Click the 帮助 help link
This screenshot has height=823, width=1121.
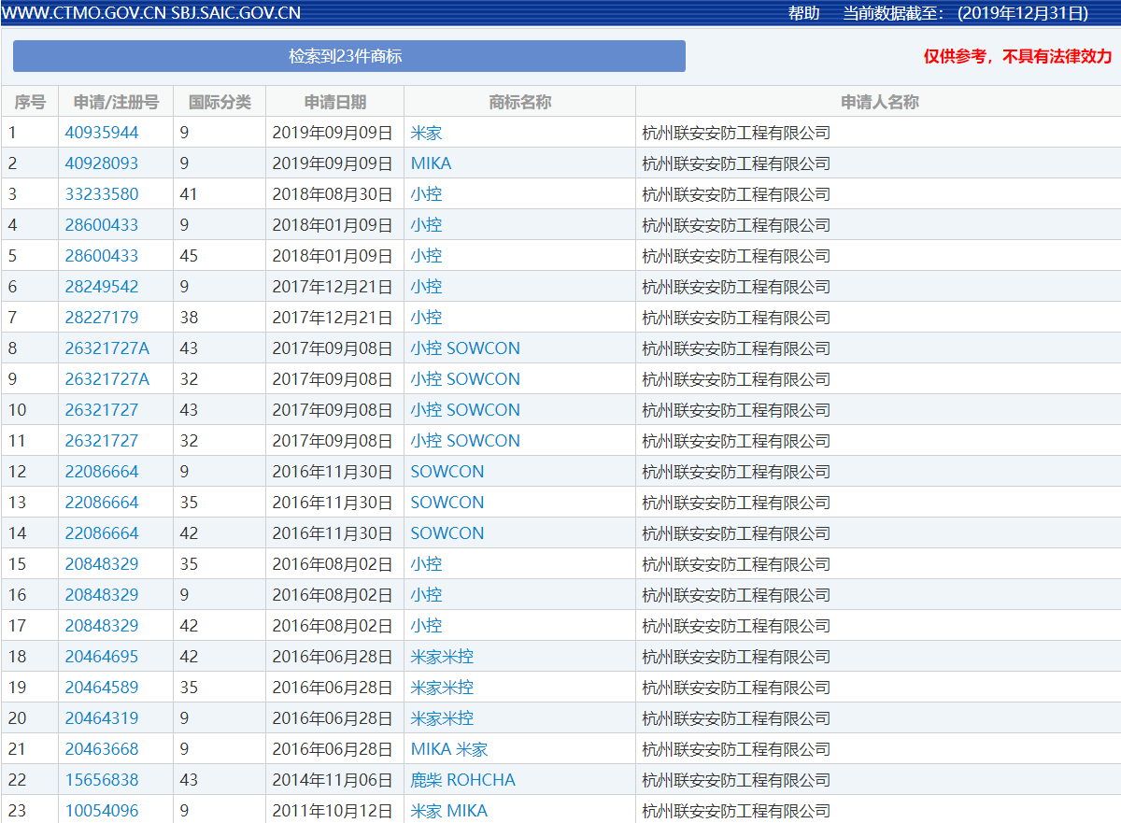pyautogui.click(x=803, y=13)
